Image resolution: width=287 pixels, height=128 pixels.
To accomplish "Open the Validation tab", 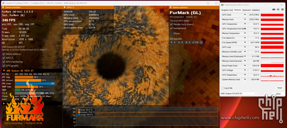I will tap(256, 10).
